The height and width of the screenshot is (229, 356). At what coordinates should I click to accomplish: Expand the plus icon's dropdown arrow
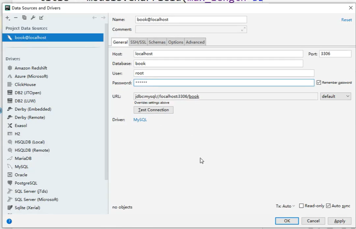(x=10, y=19)
